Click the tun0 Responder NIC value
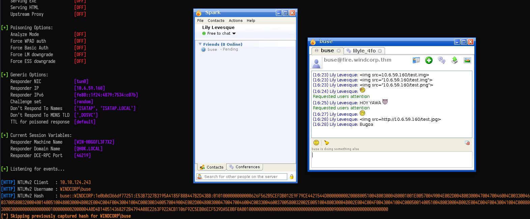Screen dimensions: 530x219 (x=81, y=81)
